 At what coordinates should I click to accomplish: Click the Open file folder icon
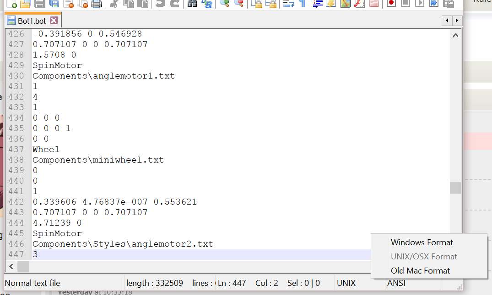[26, 4]
